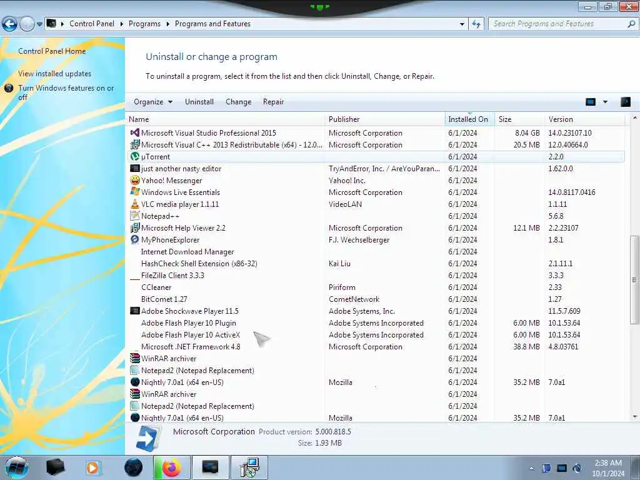This screenshot has width=640, height=480.
Task: Click the Change toolbar button
Action: [x=238, y=102]
